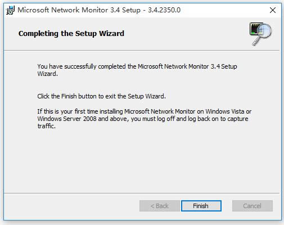Click the separator line beneath the header
Viewport: 284px width, 225px height.
(142, 50)
